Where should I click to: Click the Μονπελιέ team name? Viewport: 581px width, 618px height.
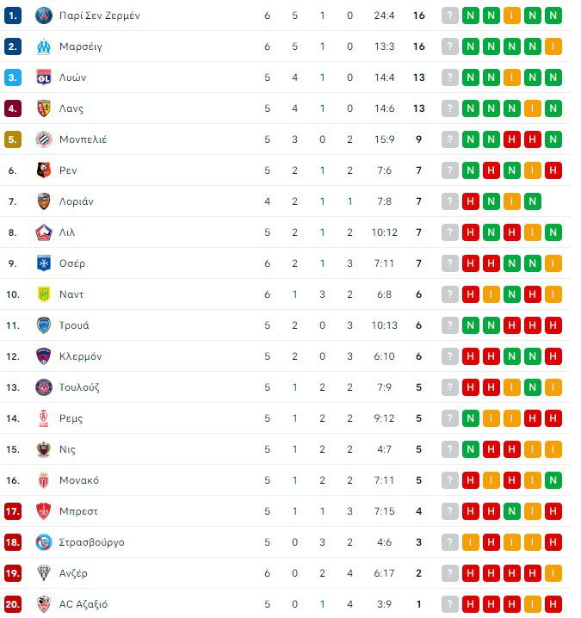point(83,139)
